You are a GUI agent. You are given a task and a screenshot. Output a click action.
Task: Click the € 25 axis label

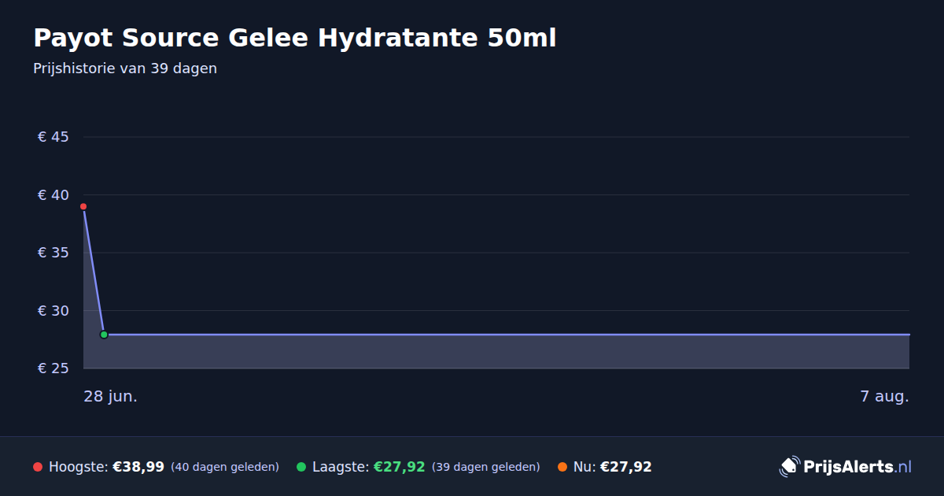pos(53,368)
